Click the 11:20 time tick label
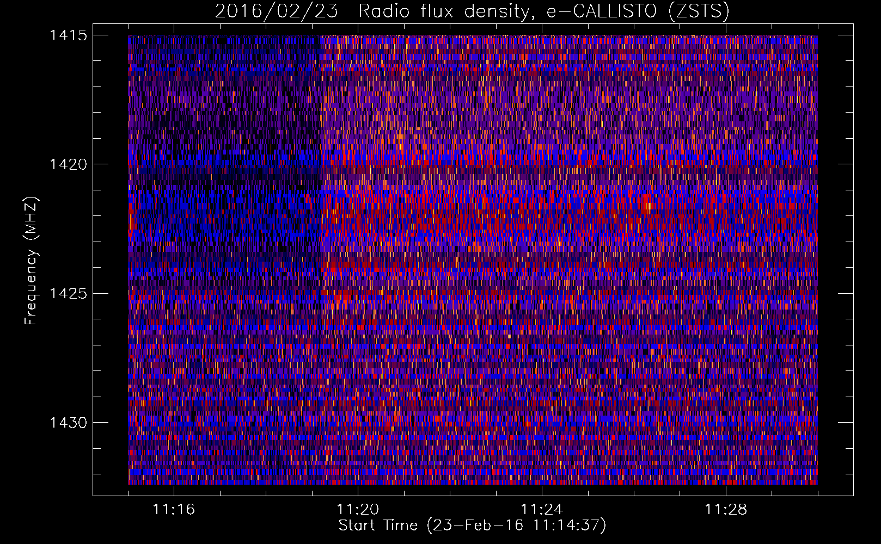Image resolution: width=881 pixels, height=544 pixels. pos(358,510)
